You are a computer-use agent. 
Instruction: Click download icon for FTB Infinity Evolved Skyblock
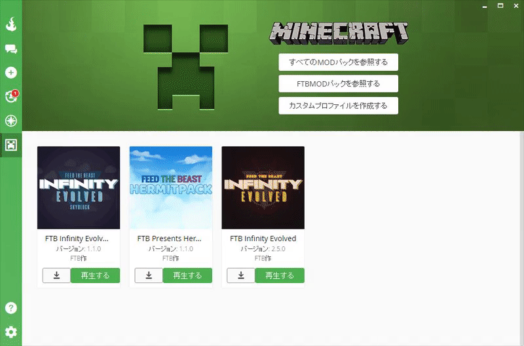click(56, 275)
